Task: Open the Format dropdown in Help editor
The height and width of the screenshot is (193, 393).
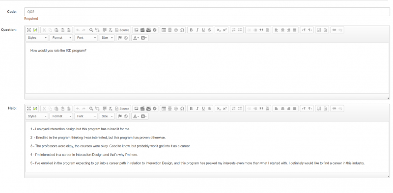Action: tap(61, 116)
